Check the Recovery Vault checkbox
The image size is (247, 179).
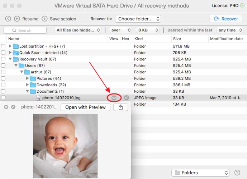[3, 59]
